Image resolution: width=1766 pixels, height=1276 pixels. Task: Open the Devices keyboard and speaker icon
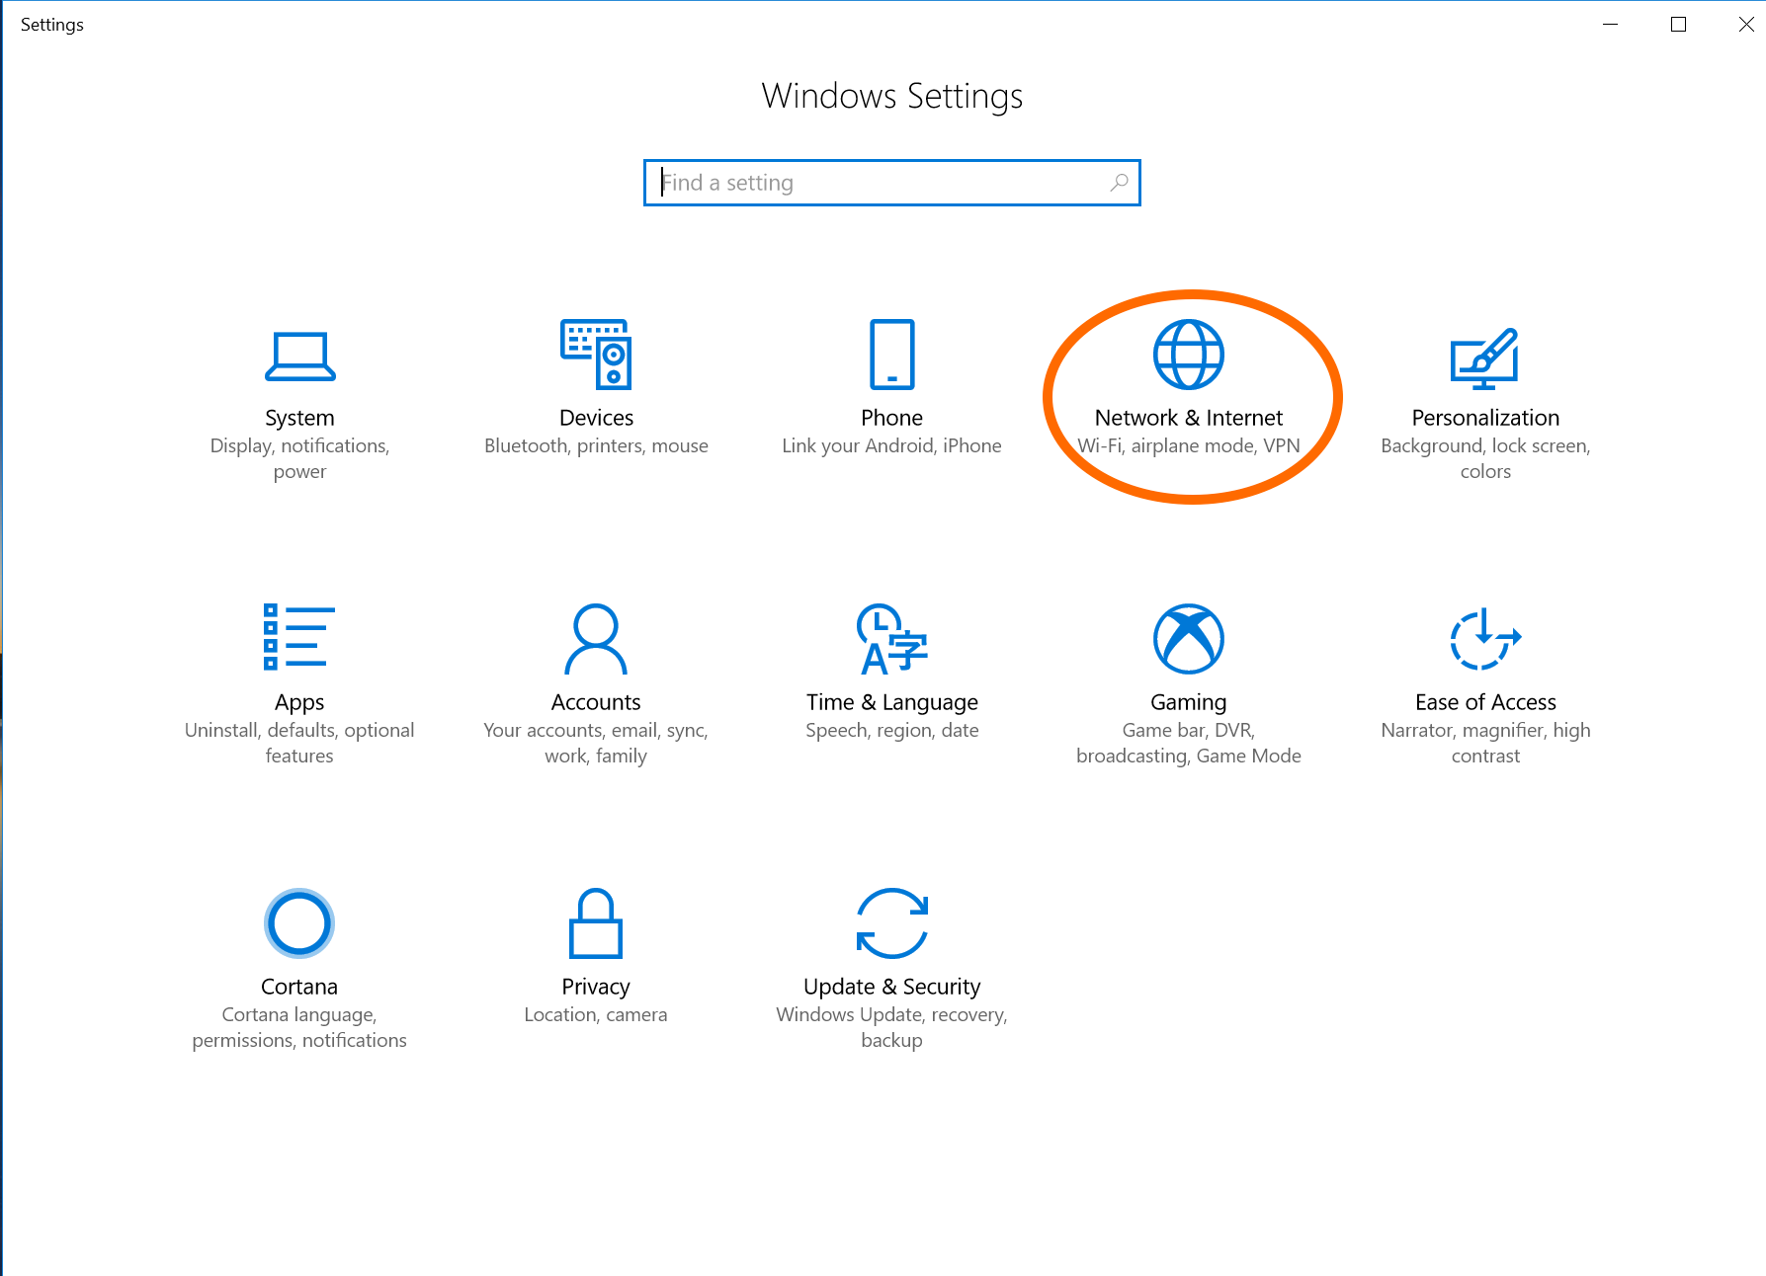(x=596, y=355)
